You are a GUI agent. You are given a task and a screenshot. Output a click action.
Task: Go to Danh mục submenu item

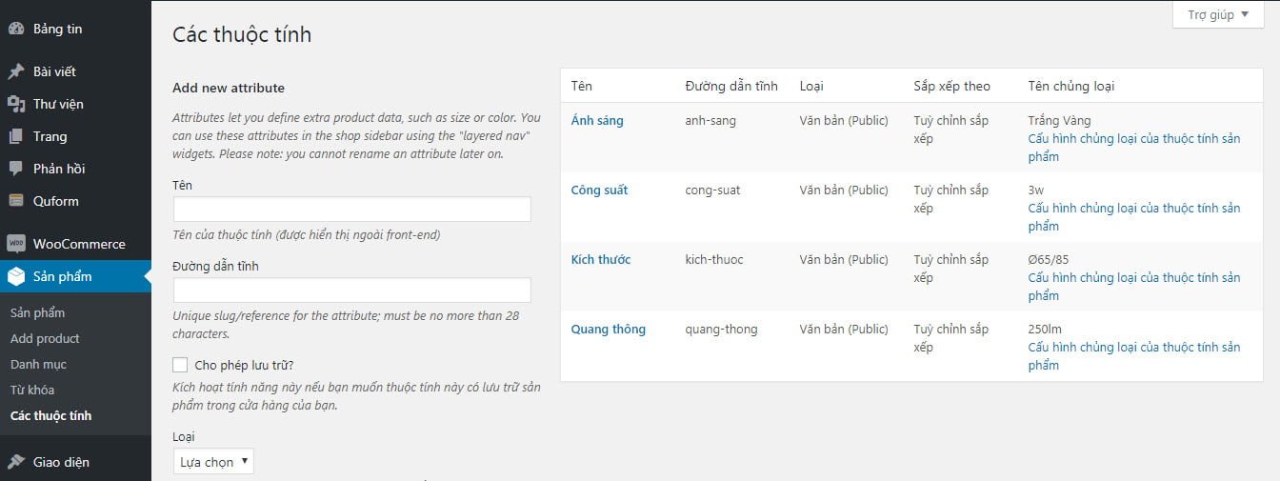38,364
